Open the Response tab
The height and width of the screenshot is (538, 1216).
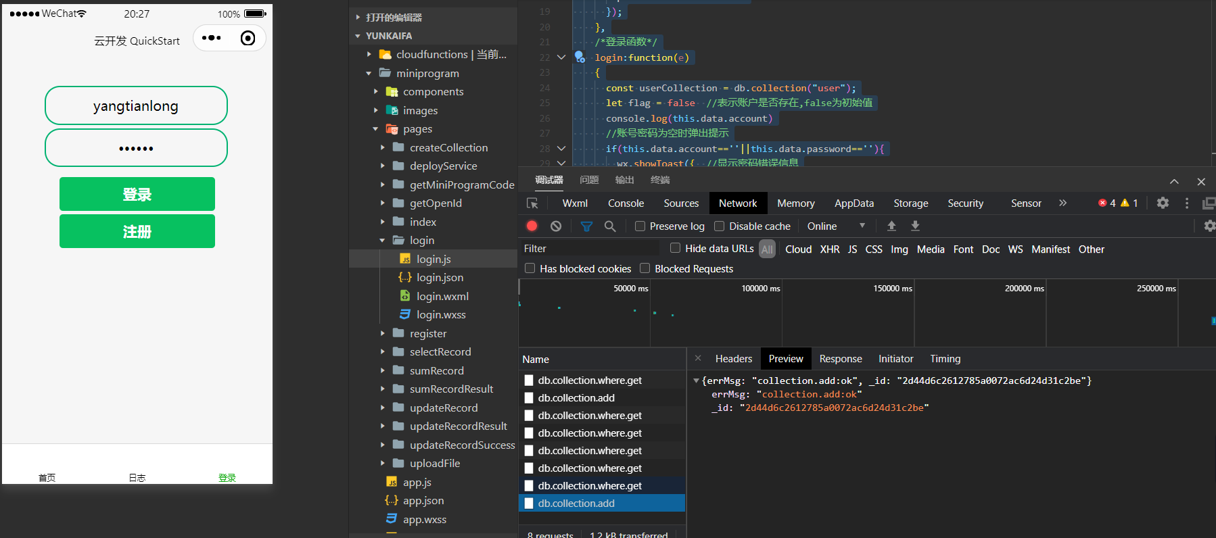coord(841,359)
